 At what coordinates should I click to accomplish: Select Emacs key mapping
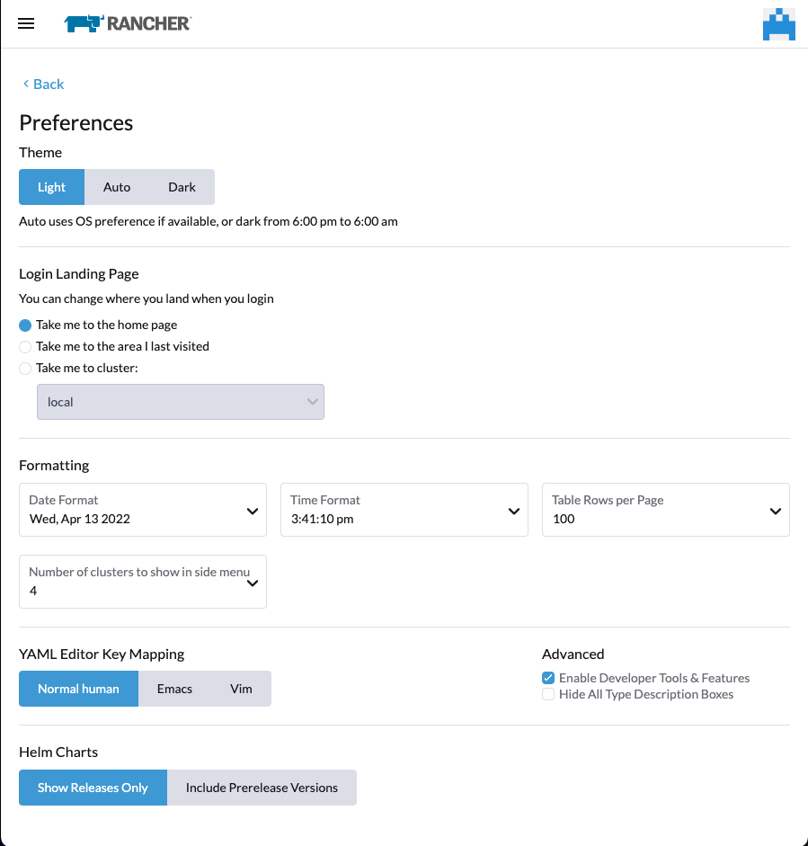174,689
